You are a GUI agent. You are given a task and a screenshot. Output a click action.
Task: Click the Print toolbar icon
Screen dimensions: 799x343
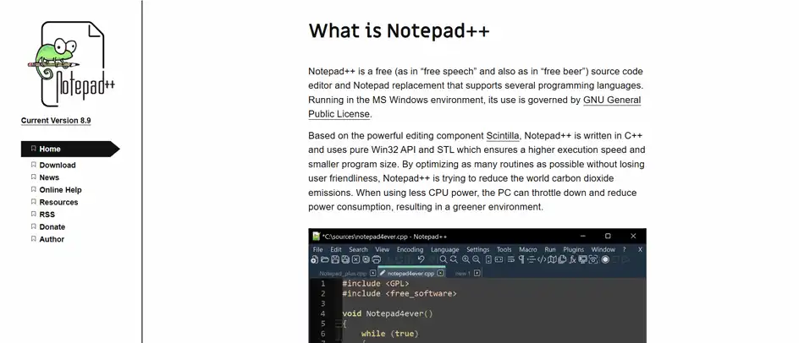(376, 259)
